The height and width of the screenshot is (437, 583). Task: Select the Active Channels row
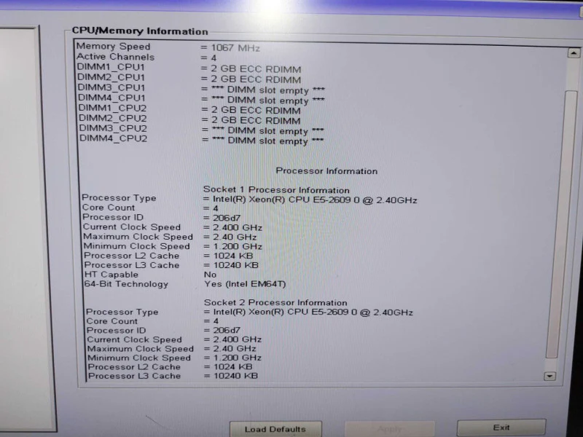(x=146, y=58)
